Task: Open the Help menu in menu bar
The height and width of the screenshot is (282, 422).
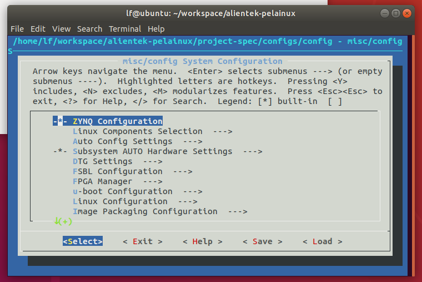Action: [156, 29]
